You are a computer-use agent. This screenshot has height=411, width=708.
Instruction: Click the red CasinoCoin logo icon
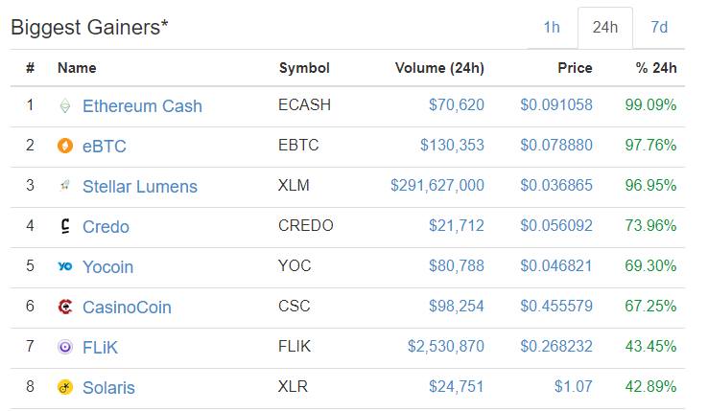65,307
